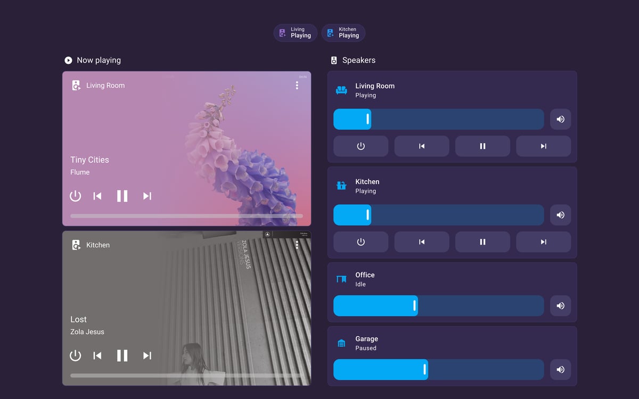Screen dimensions: 639x399
Task: Skip to previous track on Lost card
Action: click(97, 355)
